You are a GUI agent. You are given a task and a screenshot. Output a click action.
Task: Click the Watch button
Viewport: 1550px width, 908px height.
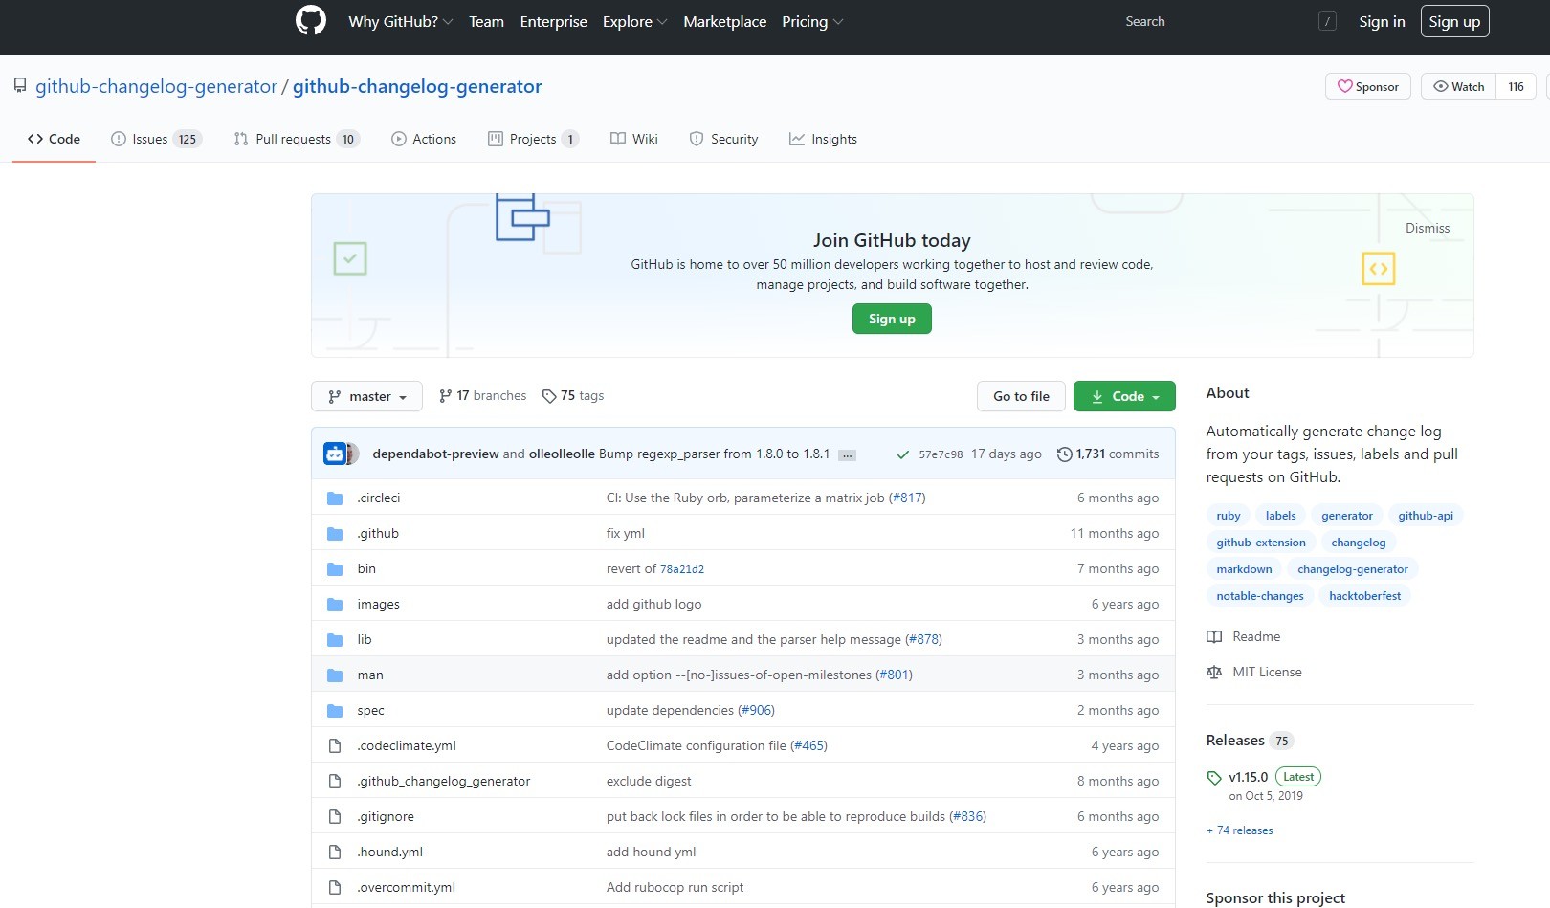tap(1458, 86)
